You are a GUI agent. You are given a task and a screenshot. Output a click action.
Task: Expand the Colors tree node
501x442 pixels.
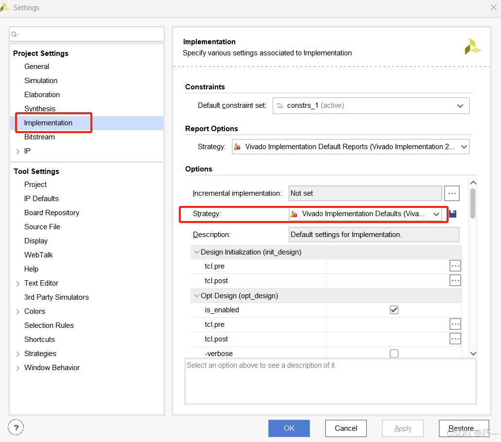(18, 311)
